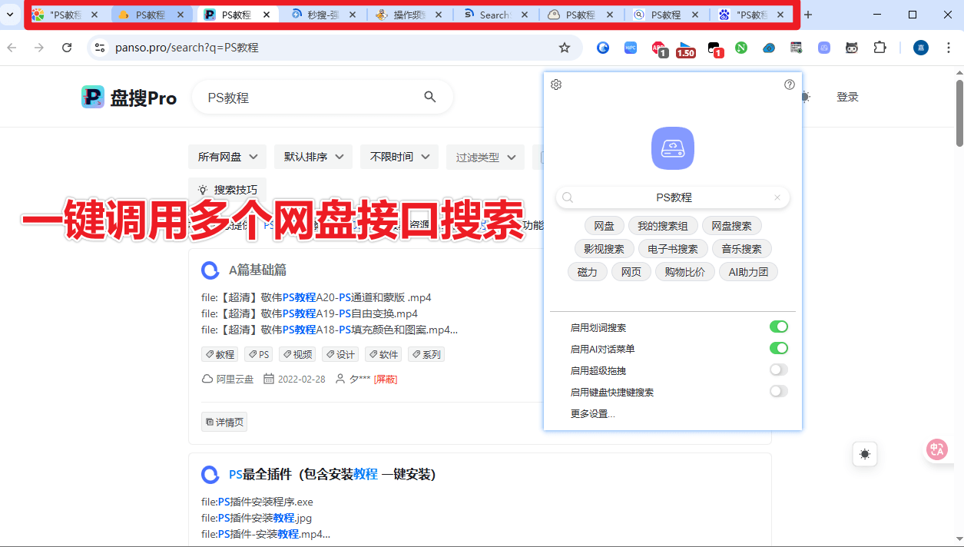Open extension settings via gear icon
Image resolution: width=964 pixels, height=547 pixels.
tap(555, 85)
